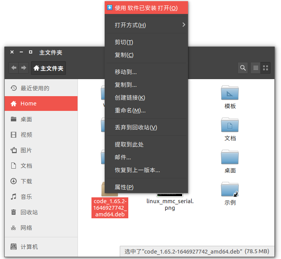Close the 主文件夹 window
The image size is (281, 259).
point(12,52)
